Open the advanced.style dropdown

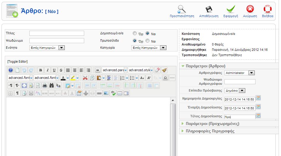141,70
